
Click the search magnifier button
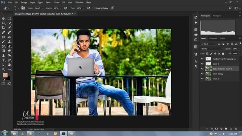(230, 8)
